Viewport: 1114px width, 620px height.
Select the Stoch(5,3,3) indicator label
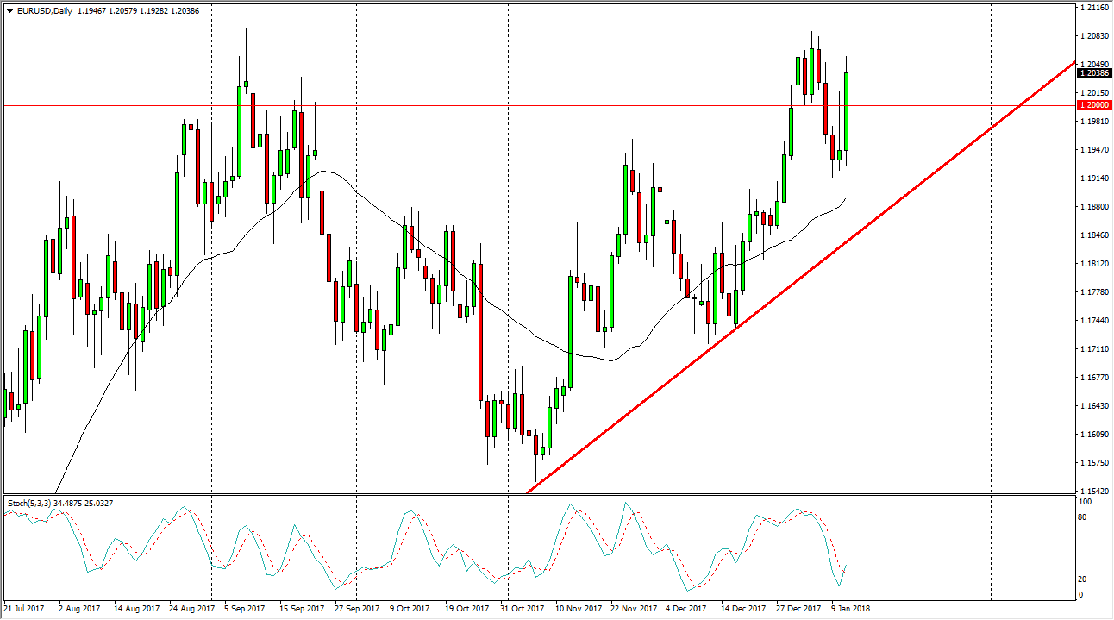coord(29,502)
